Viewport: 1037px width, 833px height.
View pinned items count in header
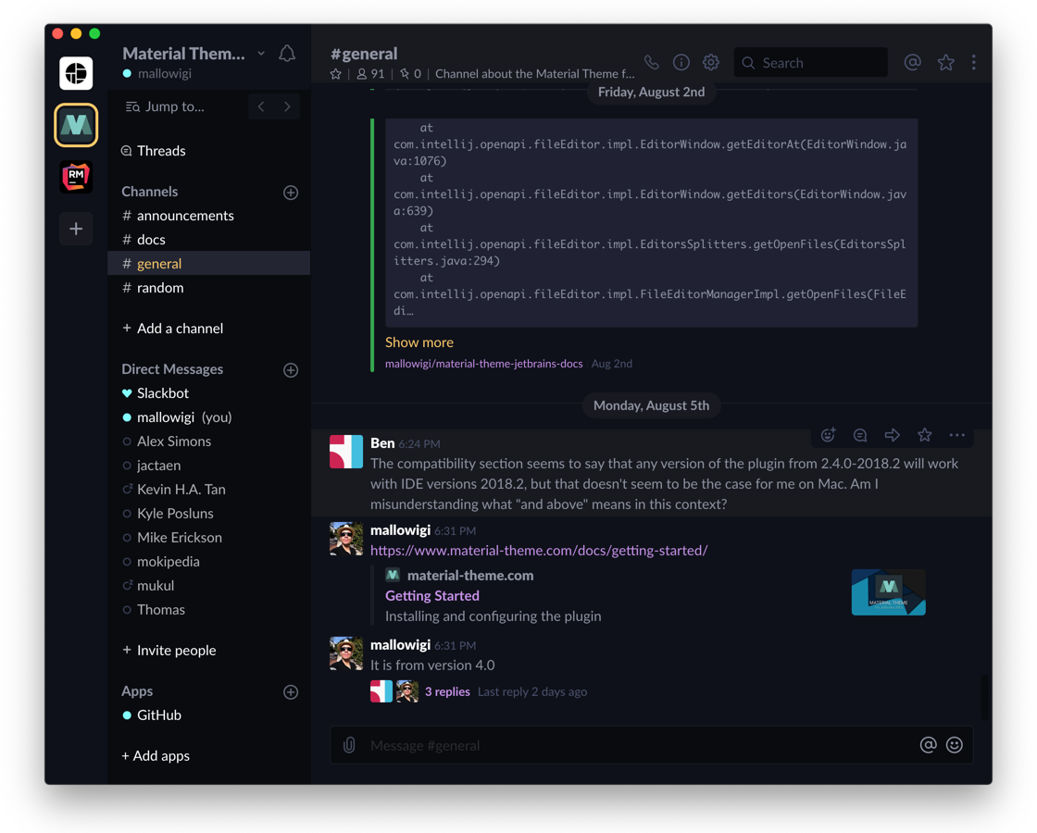[x=411, y=74]
